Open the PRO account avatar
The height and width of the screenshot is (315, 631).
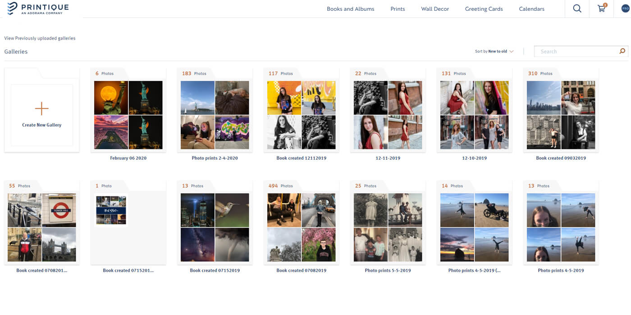click(625, 8)
